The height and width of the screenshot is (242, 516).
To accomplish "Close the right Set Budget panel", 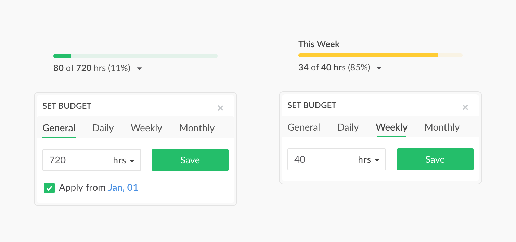I will 465,107.
